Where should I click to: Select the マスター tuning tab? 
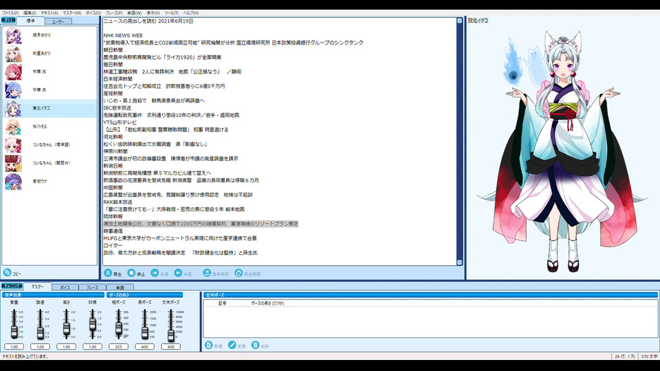(37, 286)
